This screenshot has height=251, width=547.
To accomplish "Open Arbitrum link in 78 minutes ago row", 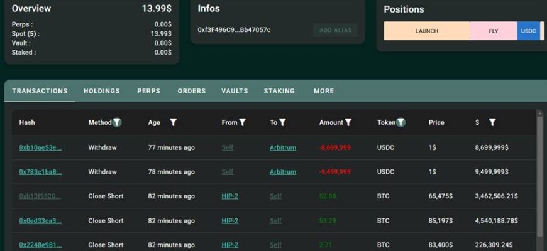I will 283,172.
